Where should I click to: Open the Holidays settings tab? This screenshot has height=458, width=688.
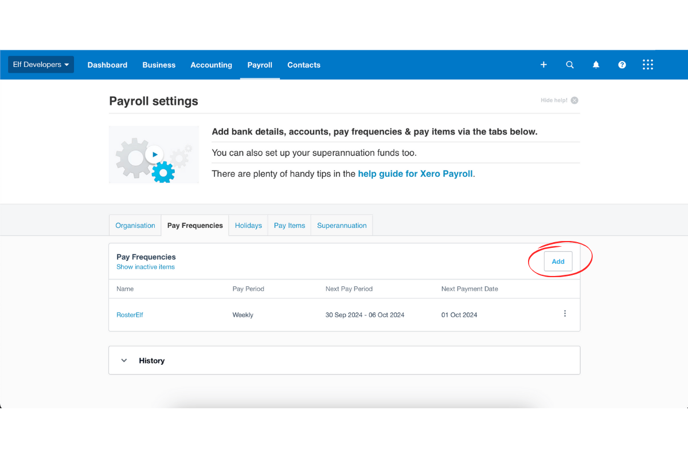click(x=248, y=225)
